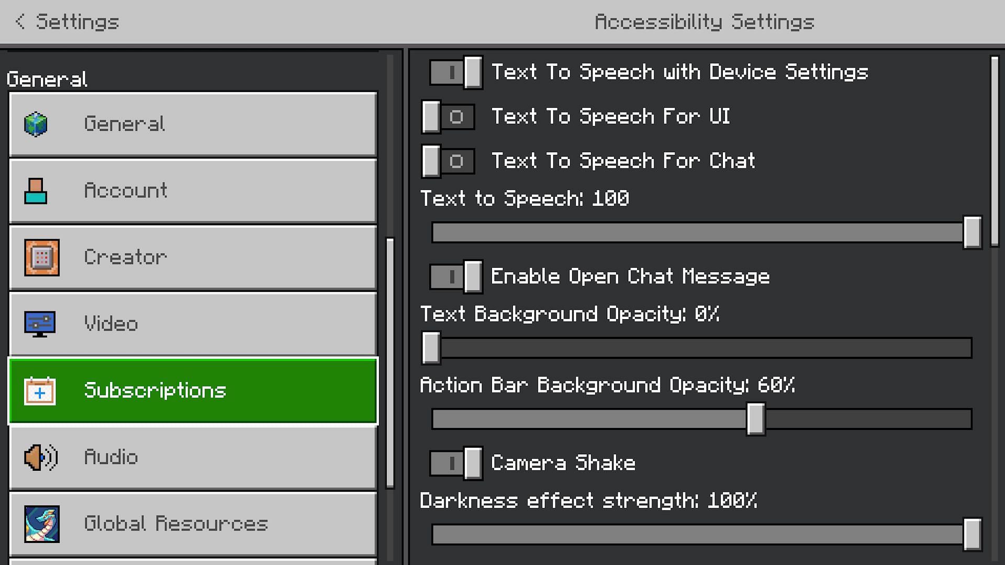Enable Text To Speech For Chat

[x=448, y=160]
